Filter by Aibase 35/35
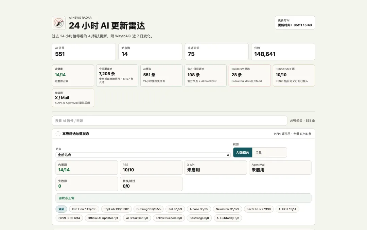This screenshot has width=367, height=230. pos(199,209)
